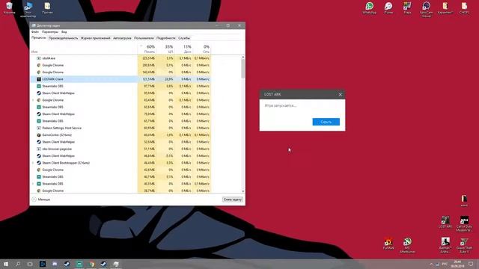Show hidden tray icons chevron
Image resolution: width=479 pixels, height=269 pixels.
point(431,264)
